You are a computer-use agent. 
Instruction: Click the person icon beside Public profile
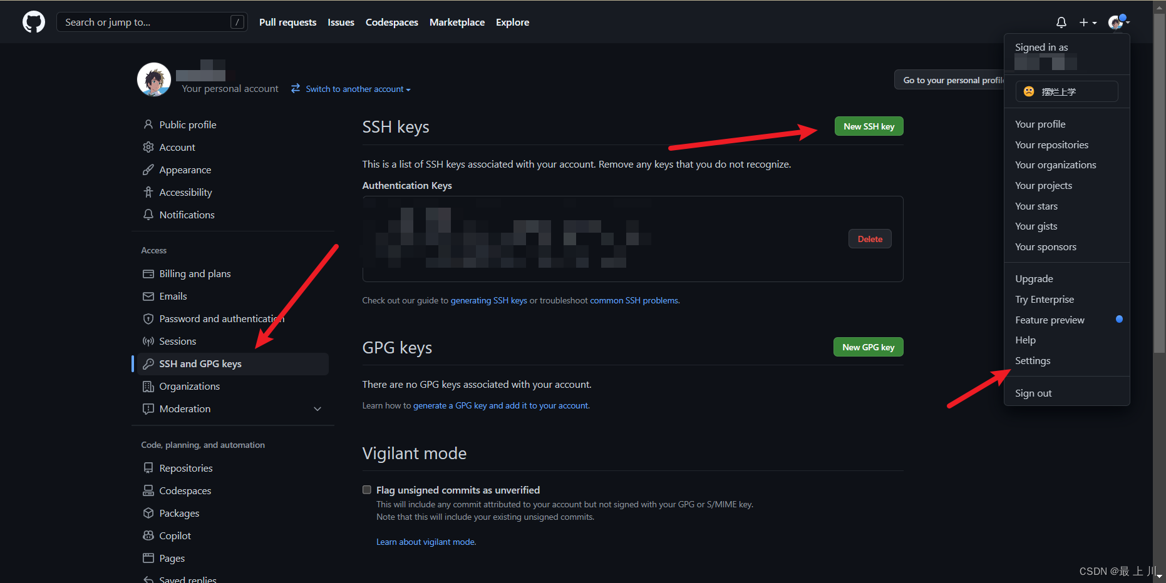pos(148,124)
